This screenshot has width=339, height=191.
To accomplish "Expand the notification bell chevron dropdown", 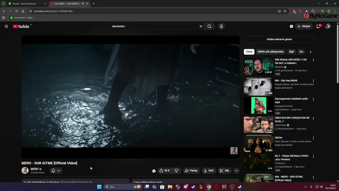I will click(59, 171).
